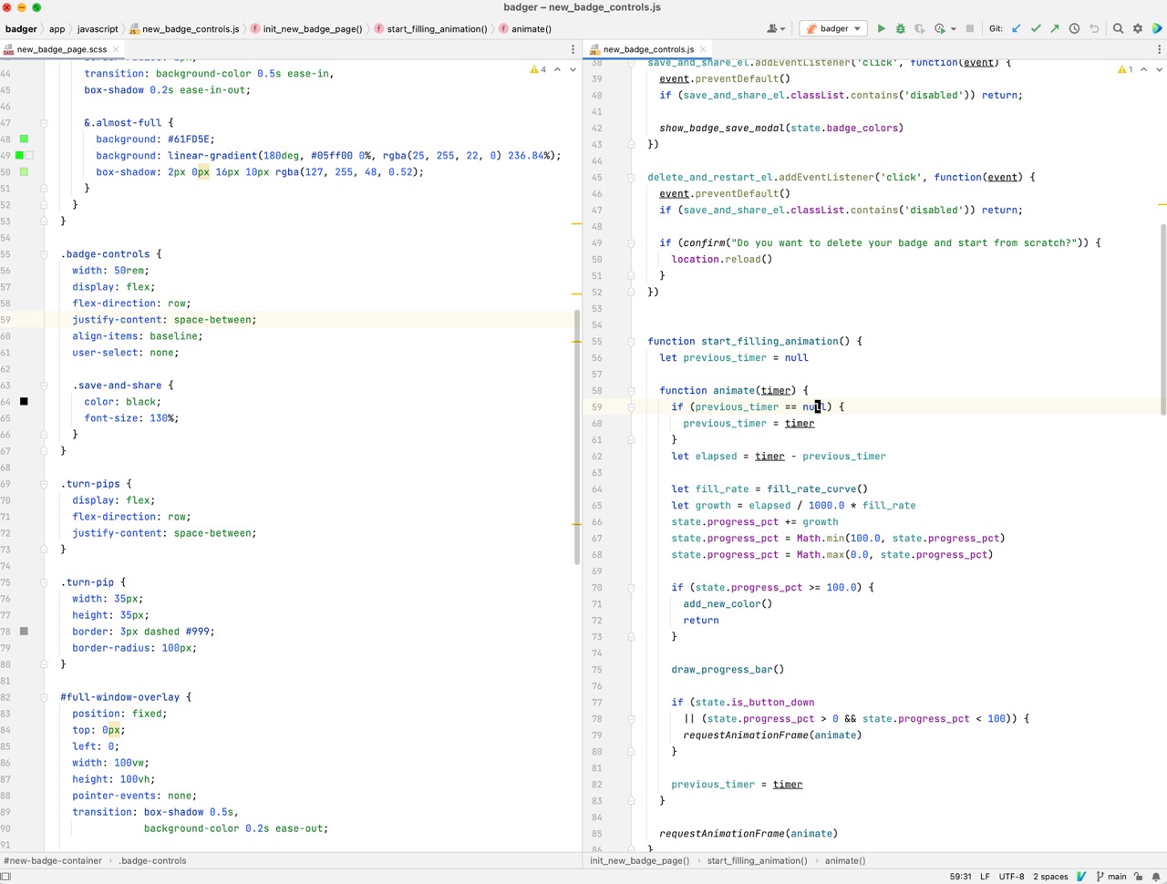
Task: Fold the confirm if-block at line 49
Action: pos(630,243)
